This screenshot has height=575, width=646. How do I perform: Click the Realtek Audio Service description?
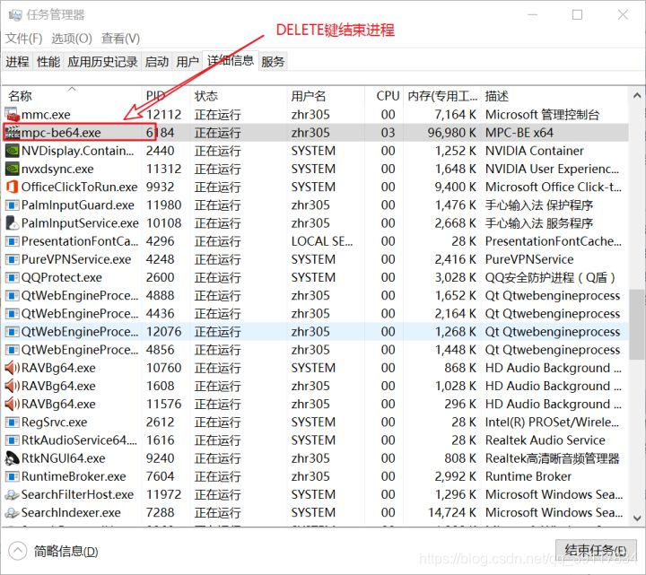(x=546, y=440)
